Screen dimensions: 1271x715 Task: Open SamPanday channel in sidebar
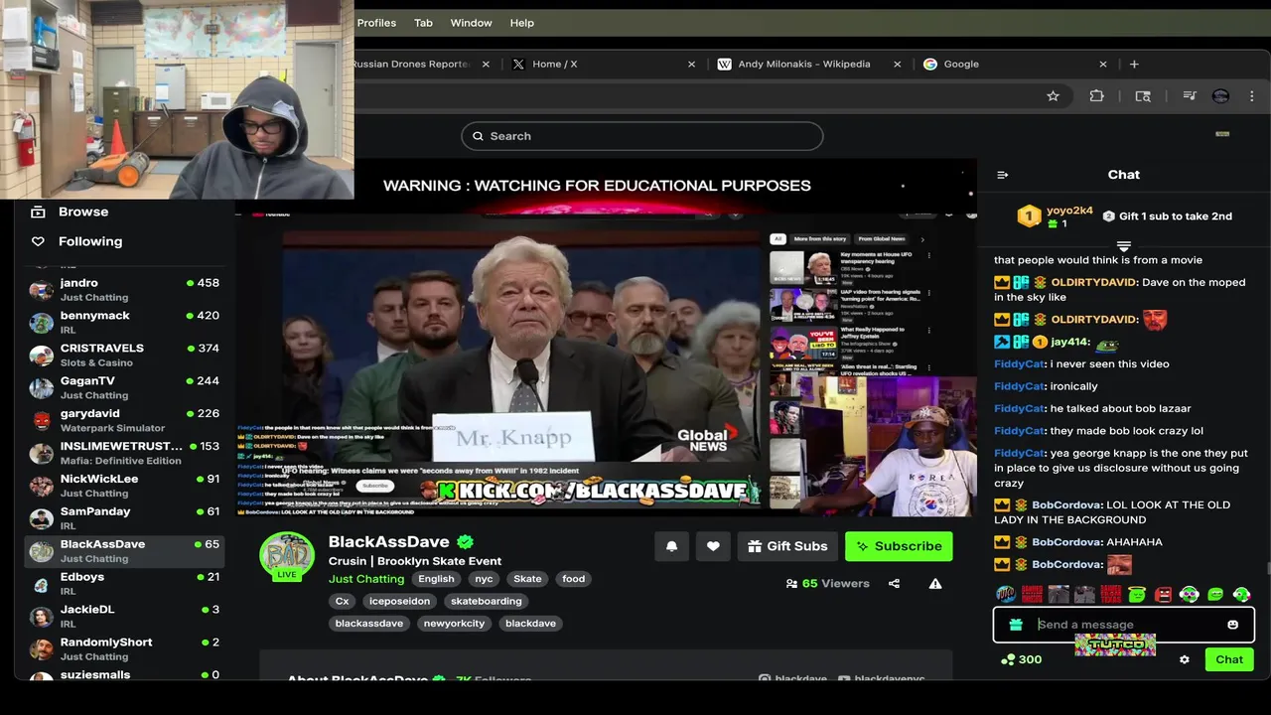tap(124, 518)
